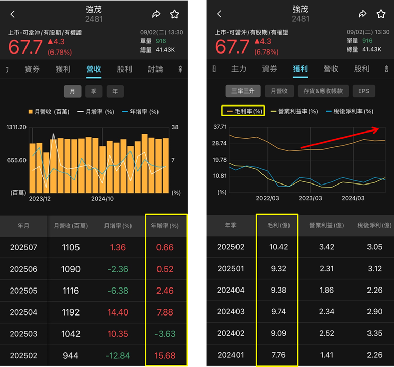Screen dimensions: 394x367
Task: Tap 年增率 (%) column header
Action: [165, 226]
